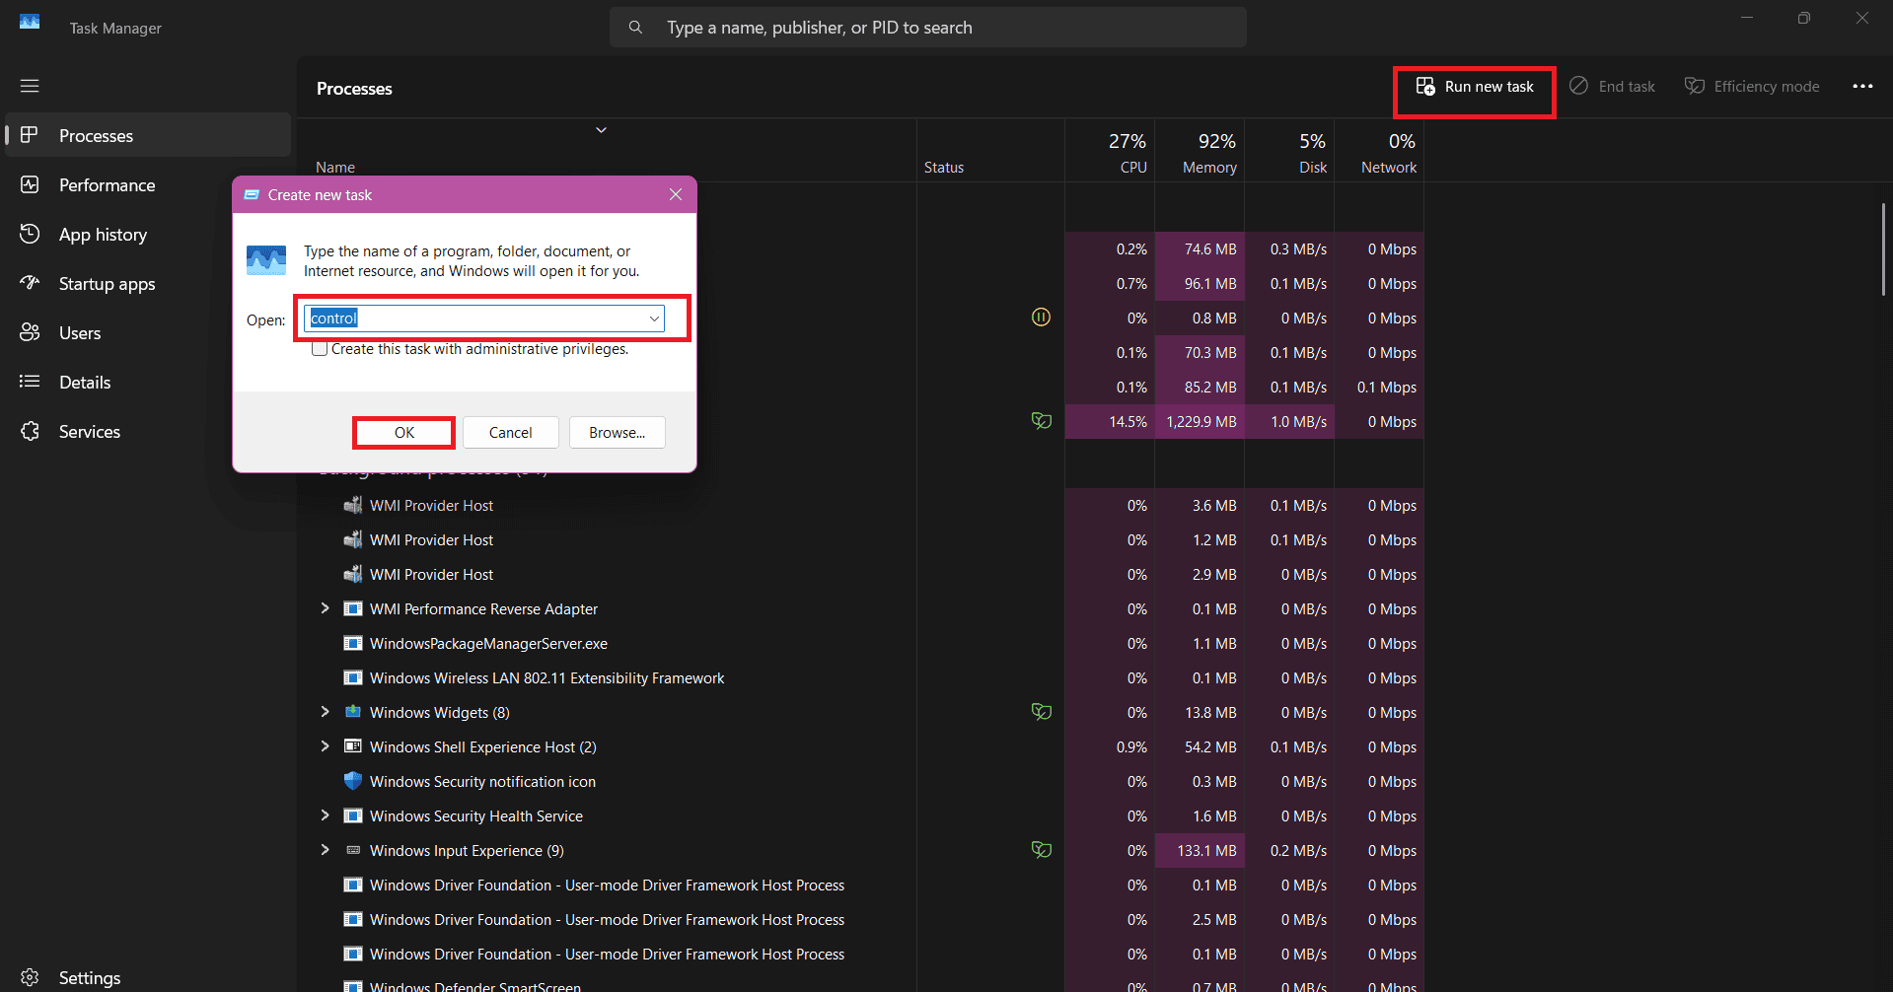The image size is (1893, 992).
Task: Click efficiency leaf icon on Windows Widgets row
Action: (1041, 712)
